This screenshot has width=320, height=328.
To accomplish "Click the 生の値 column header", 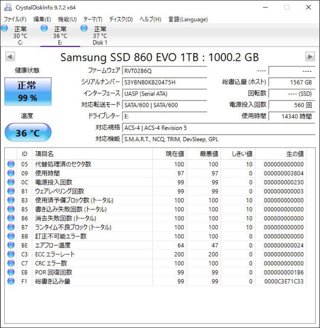I will click(x=280, y=154).
